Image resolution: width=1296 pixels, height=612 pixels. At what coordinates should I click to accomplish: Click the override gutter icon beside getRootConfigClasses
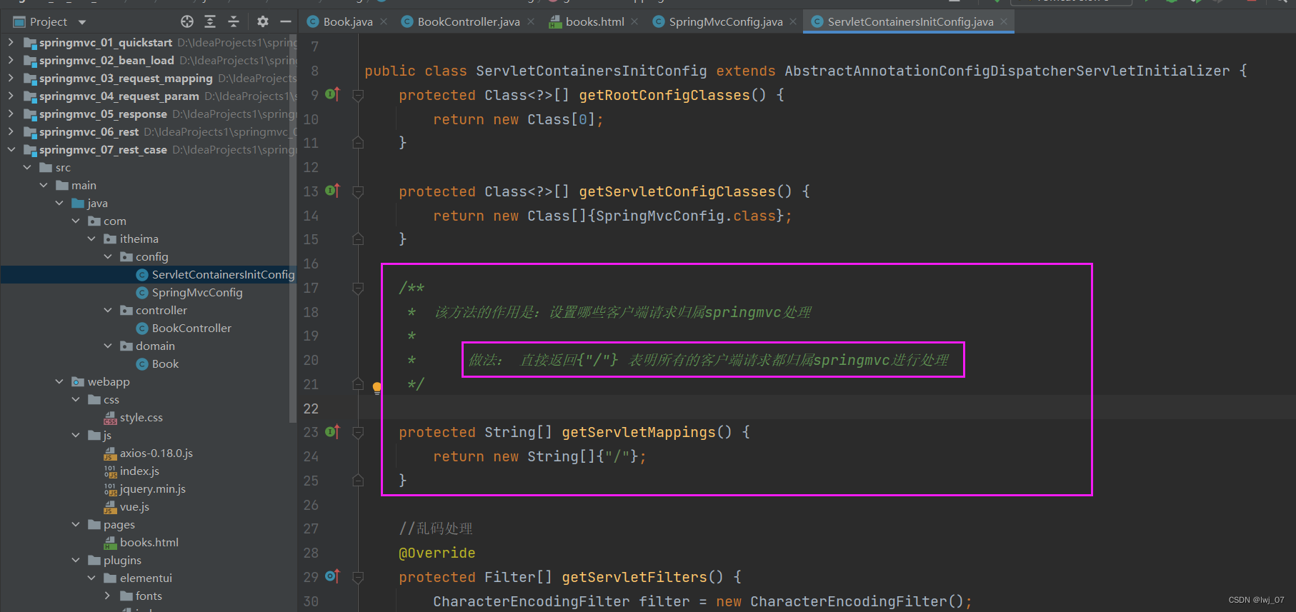coord(332,94)
